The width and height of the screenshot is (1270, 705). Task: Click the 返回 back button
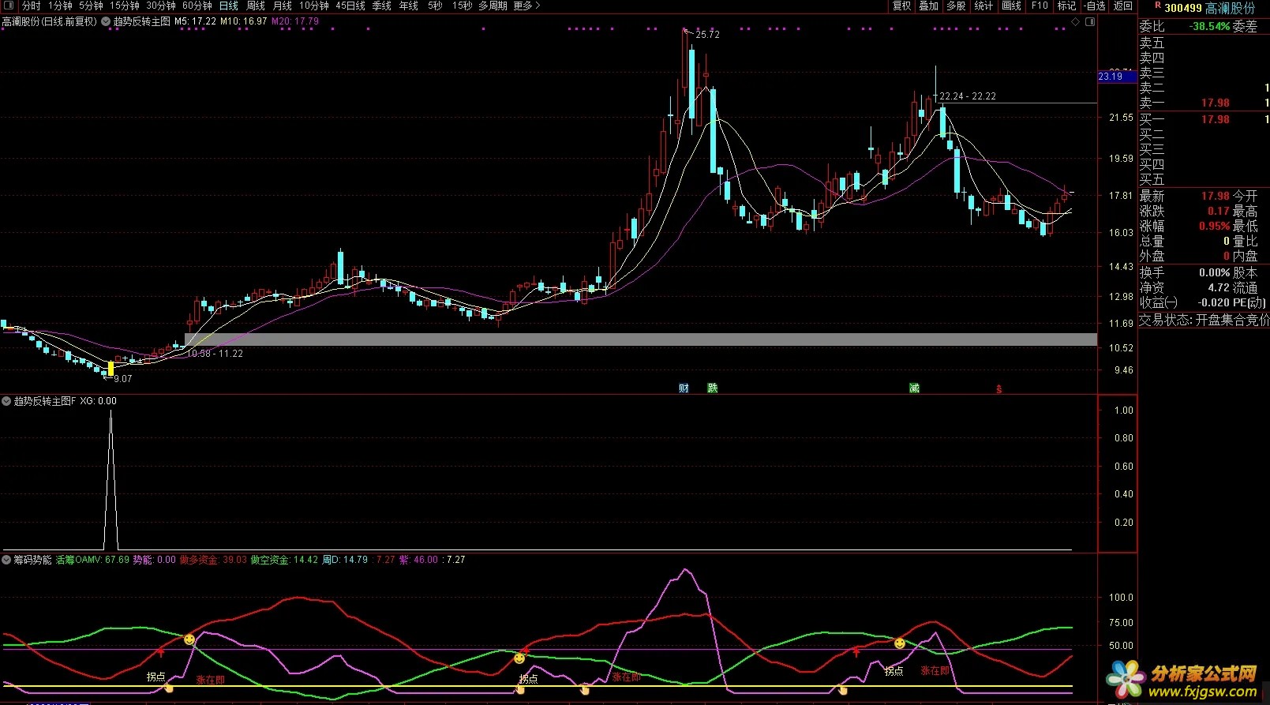[1122, 6]
